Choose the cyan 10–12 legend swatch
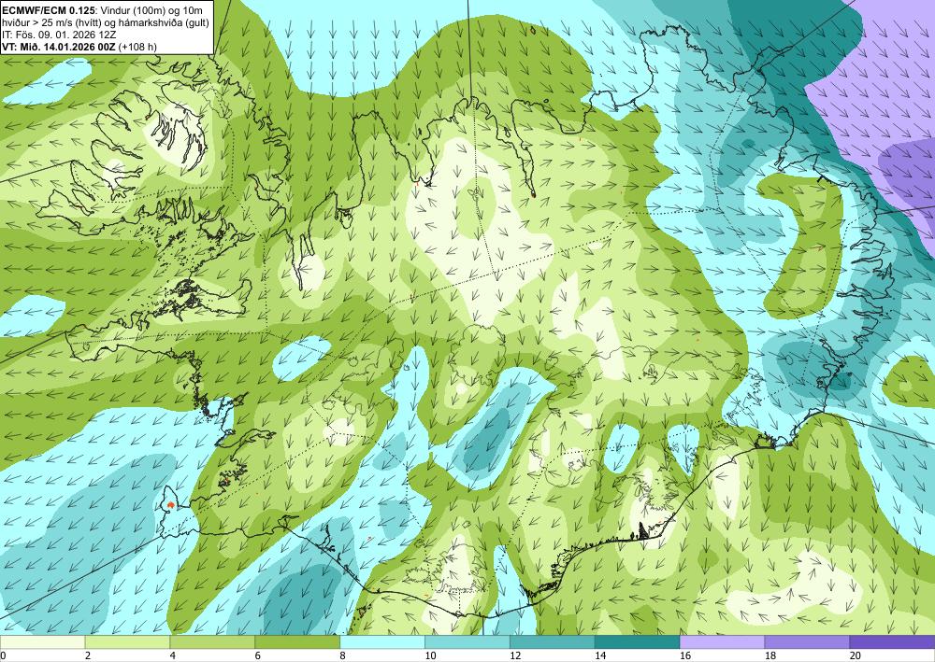935x662 pixels. [467, 641]
